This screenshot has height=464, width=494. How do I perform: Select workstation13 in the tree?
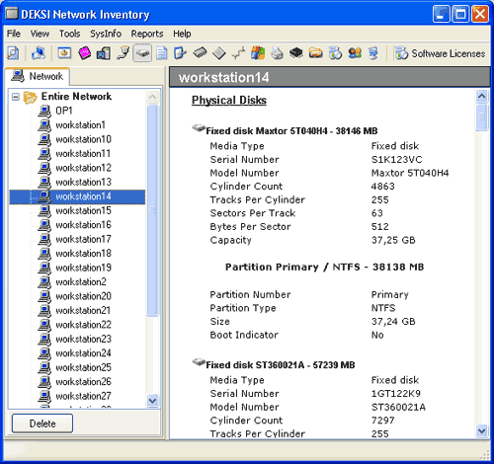[83, 182]
